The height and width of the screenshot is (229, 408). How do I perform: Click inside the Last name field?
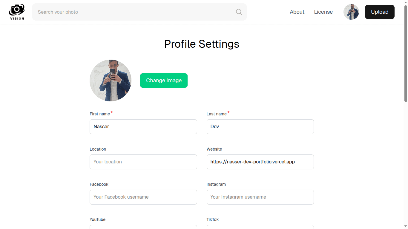[x=260, y=126]
